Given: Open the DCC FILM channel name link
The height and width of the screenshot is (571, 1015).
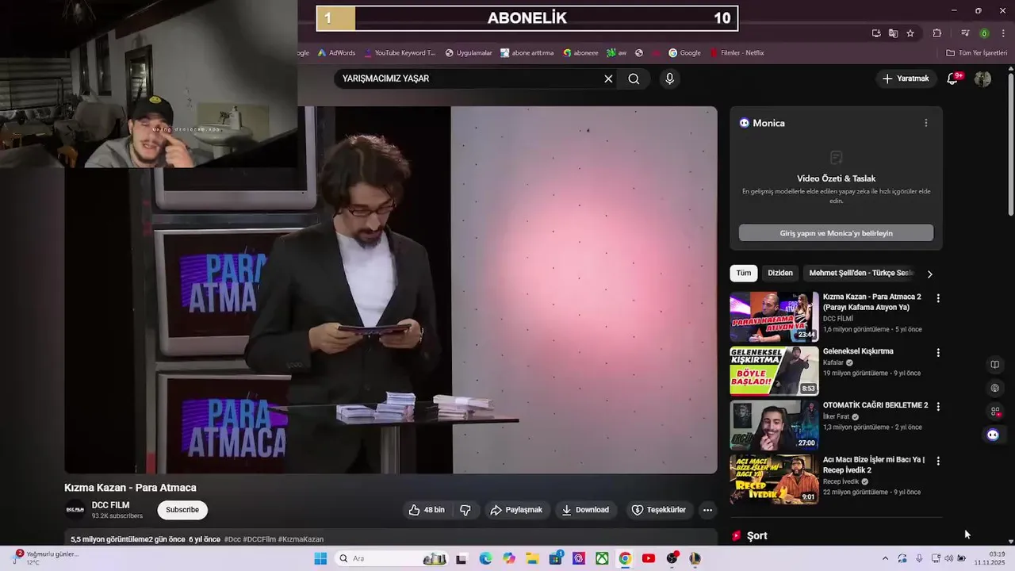Looking at the screenshot, I should coord(110,505).
